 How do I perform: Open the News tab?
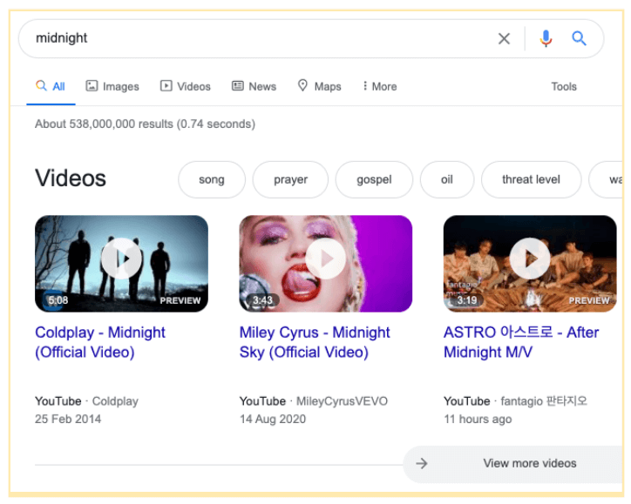point(254,86)
